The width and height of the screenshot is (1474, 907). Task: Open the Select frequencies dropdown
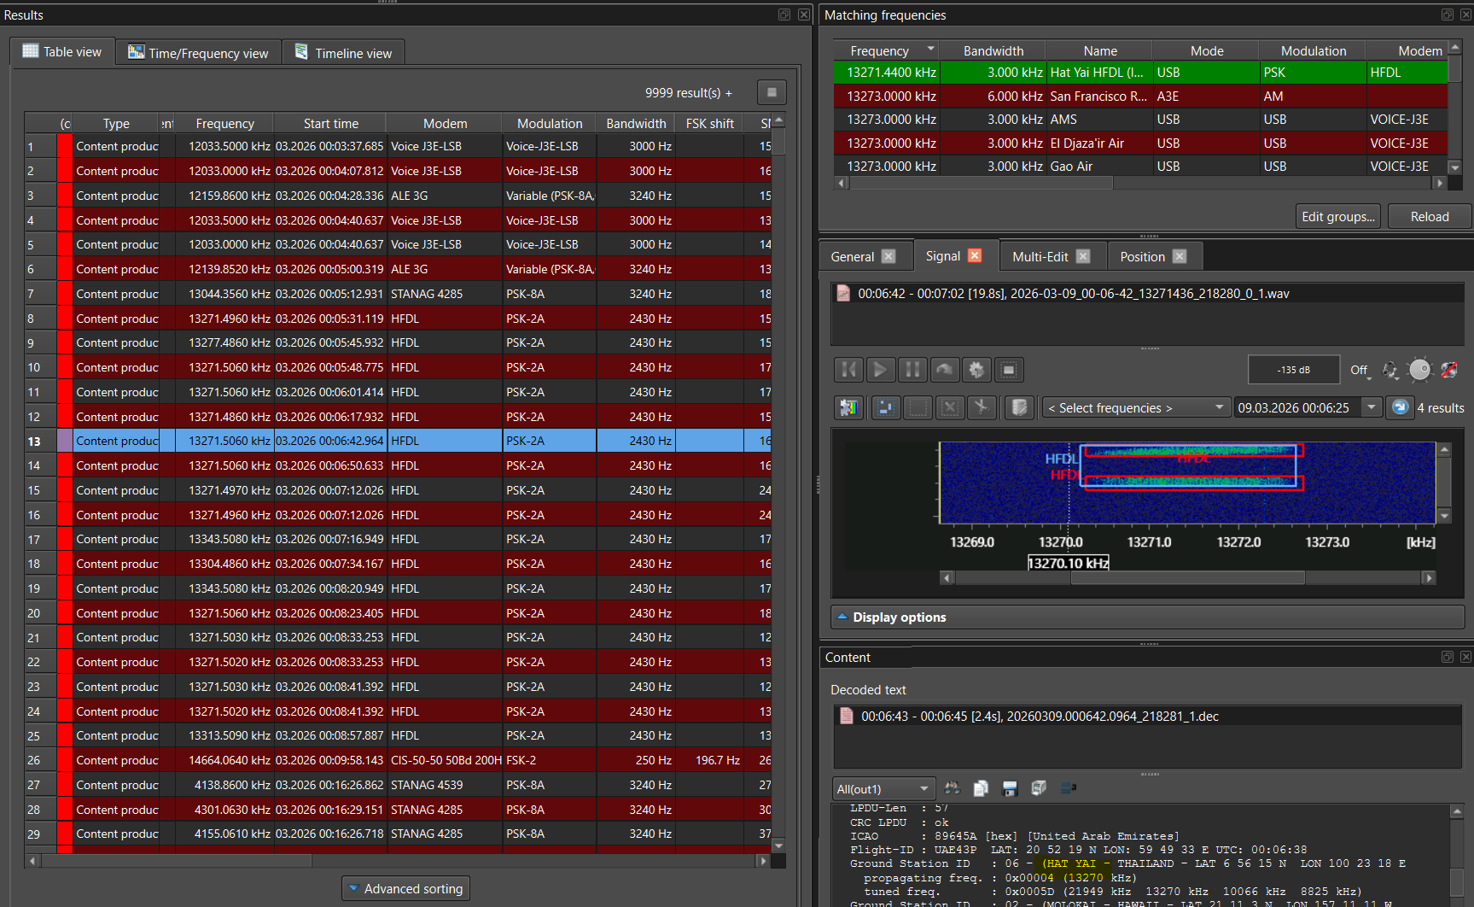tap(1135, 408)
